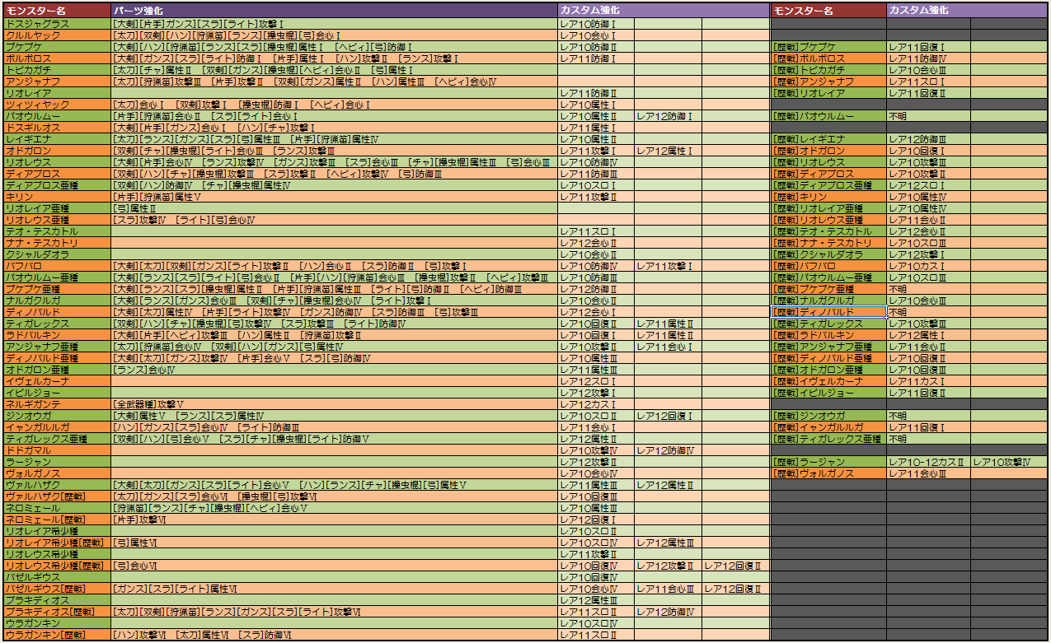
Task: Select the ティガレックス亜種 monster name cell
Action: point(57,439)
